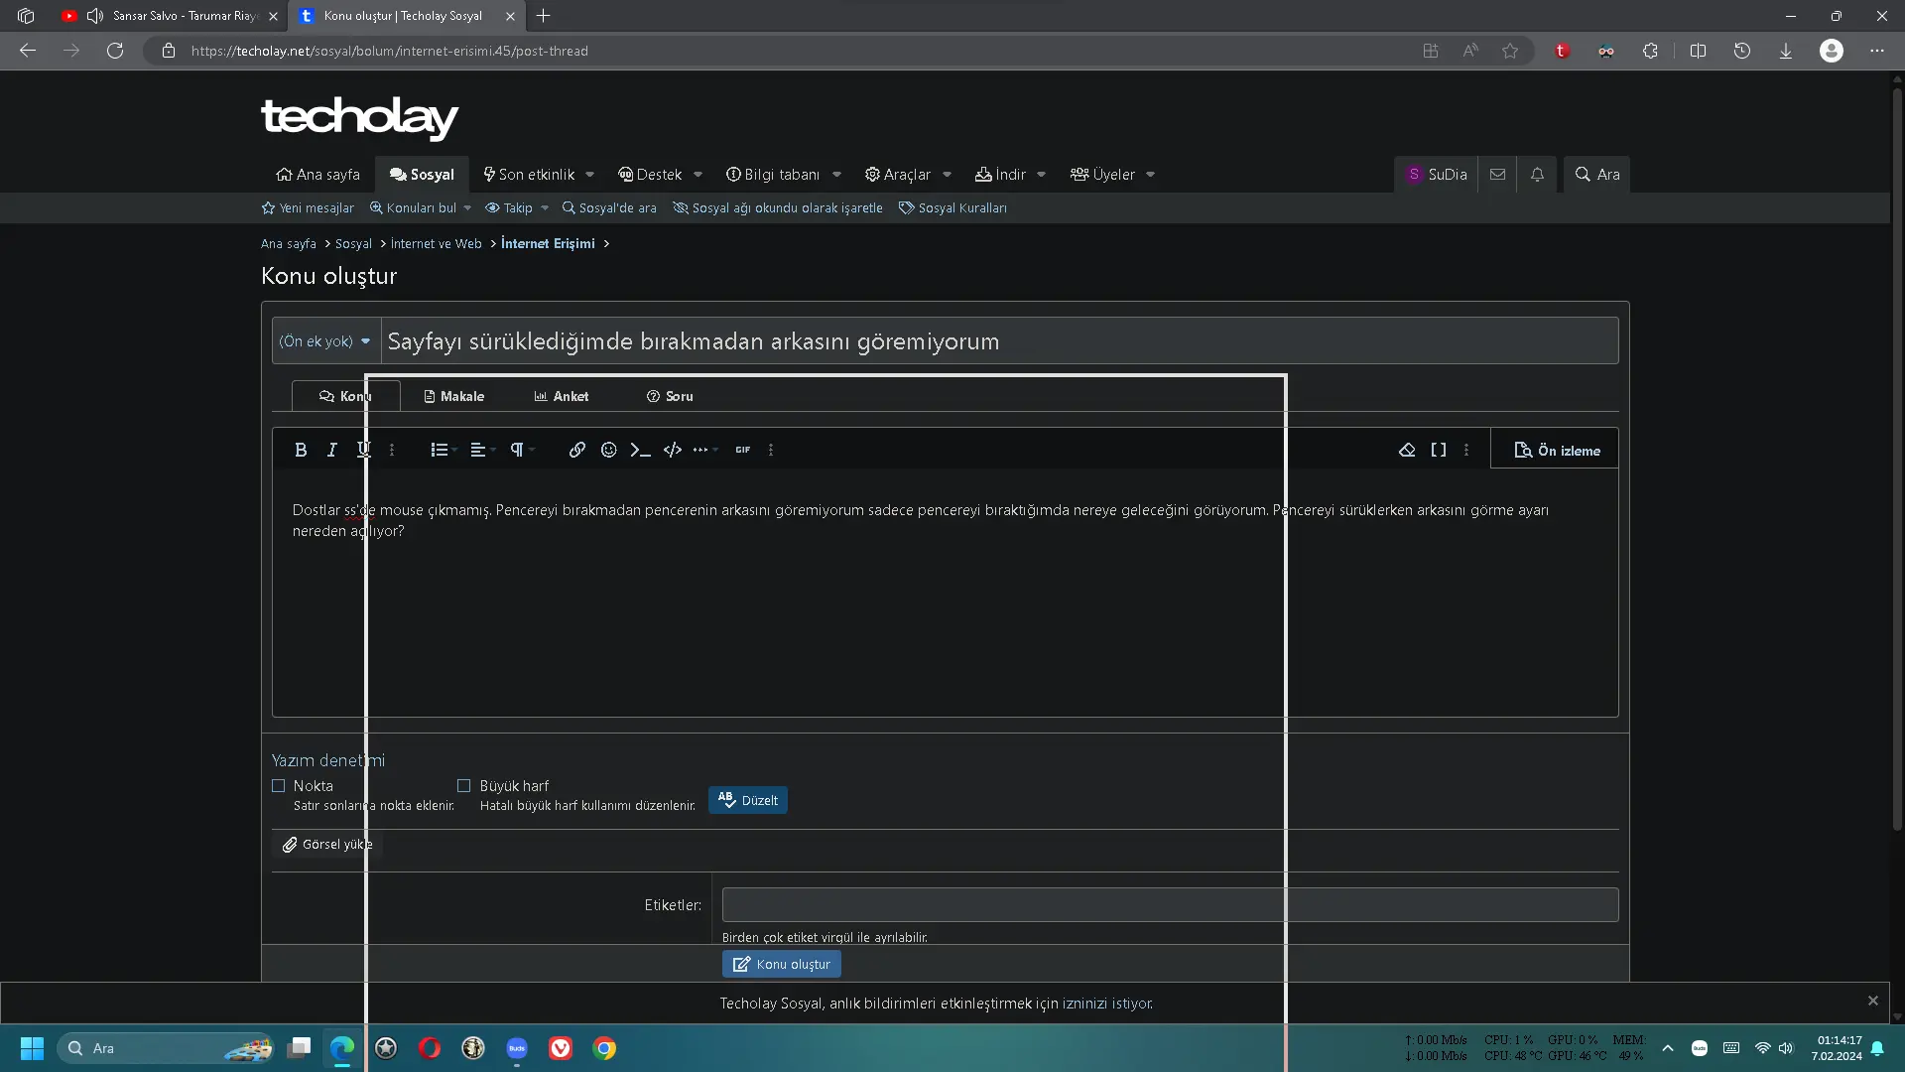Image resolution: width=1905 pixels, height=1072 pixels.
Task: Expand the Bilgi tabanı dropdown arrow
Action: [837, 175]
